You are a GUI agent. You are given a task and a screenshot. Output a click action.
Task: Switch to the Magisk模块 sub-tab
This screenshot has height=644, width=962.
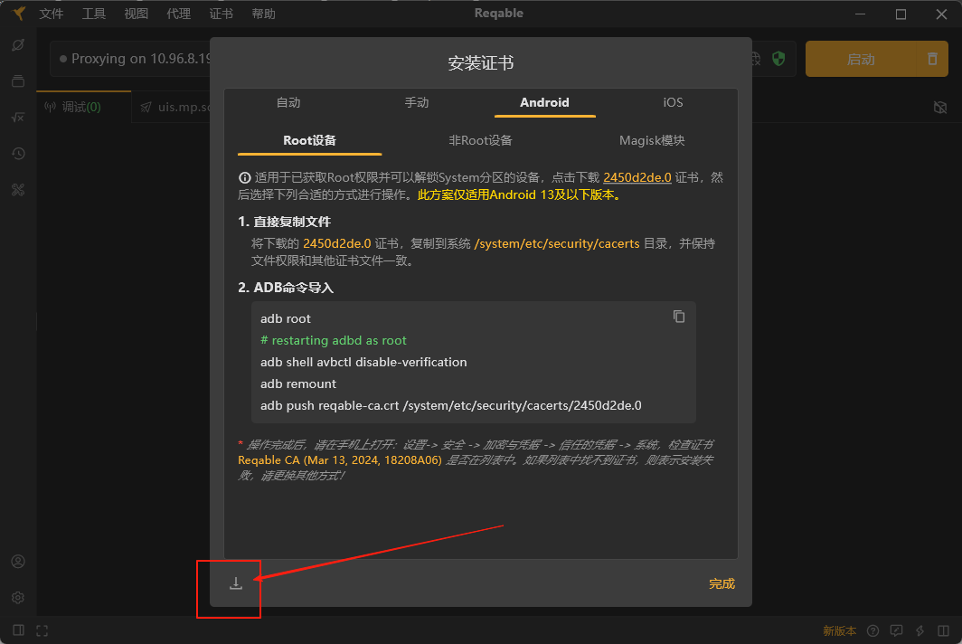click(652, 140)
